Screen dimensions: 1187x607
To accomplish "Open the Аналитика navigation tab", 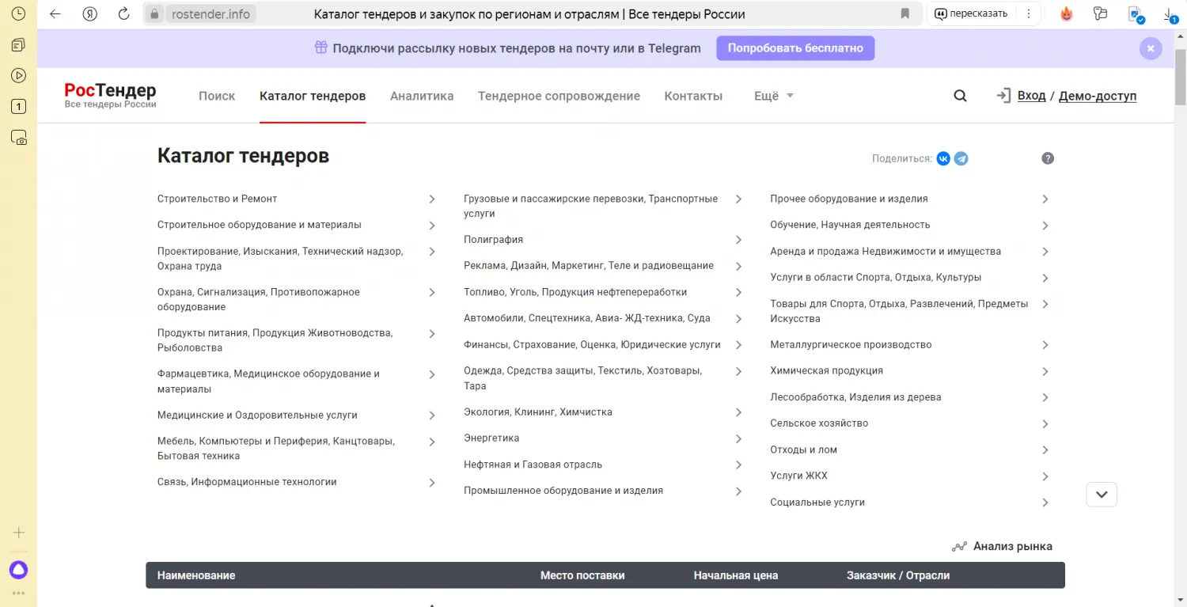I will coord(422,96).
